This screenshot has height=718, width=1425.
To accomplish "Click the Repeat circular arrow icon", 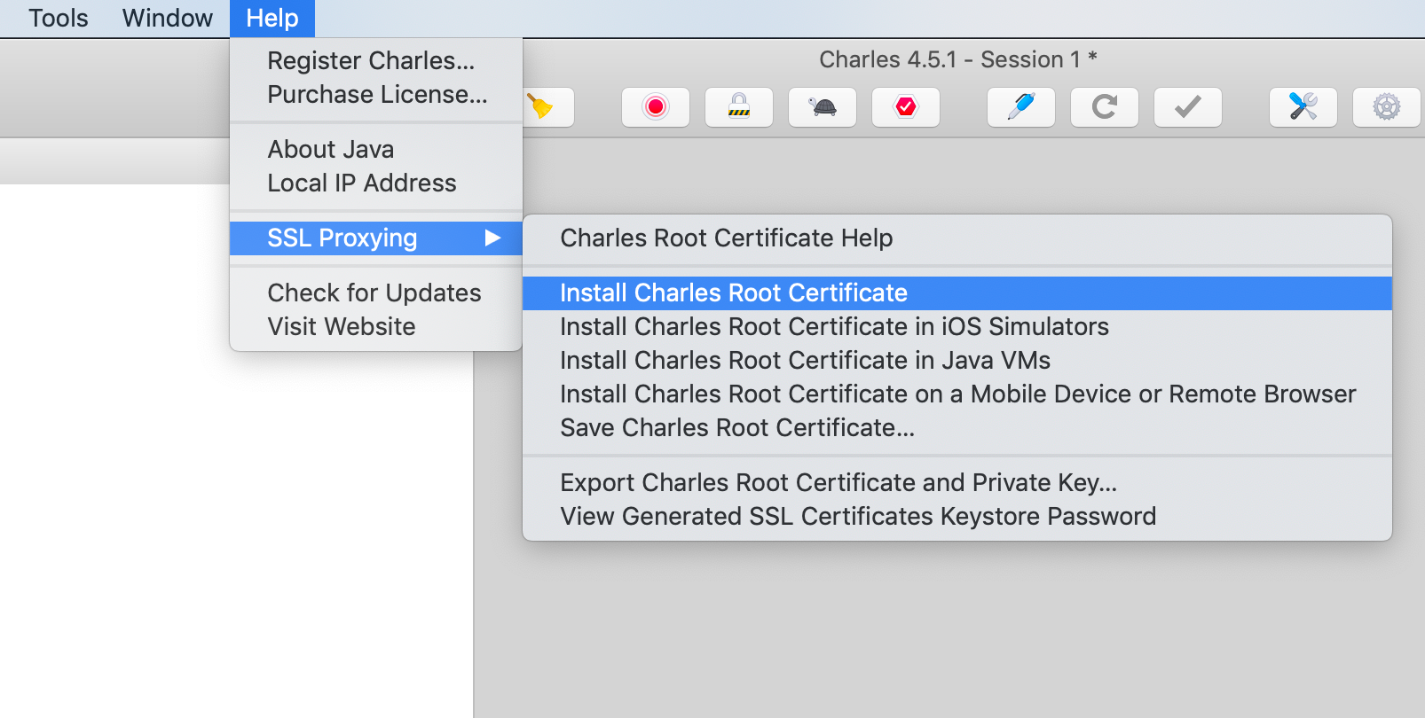I will [1105, 107].
